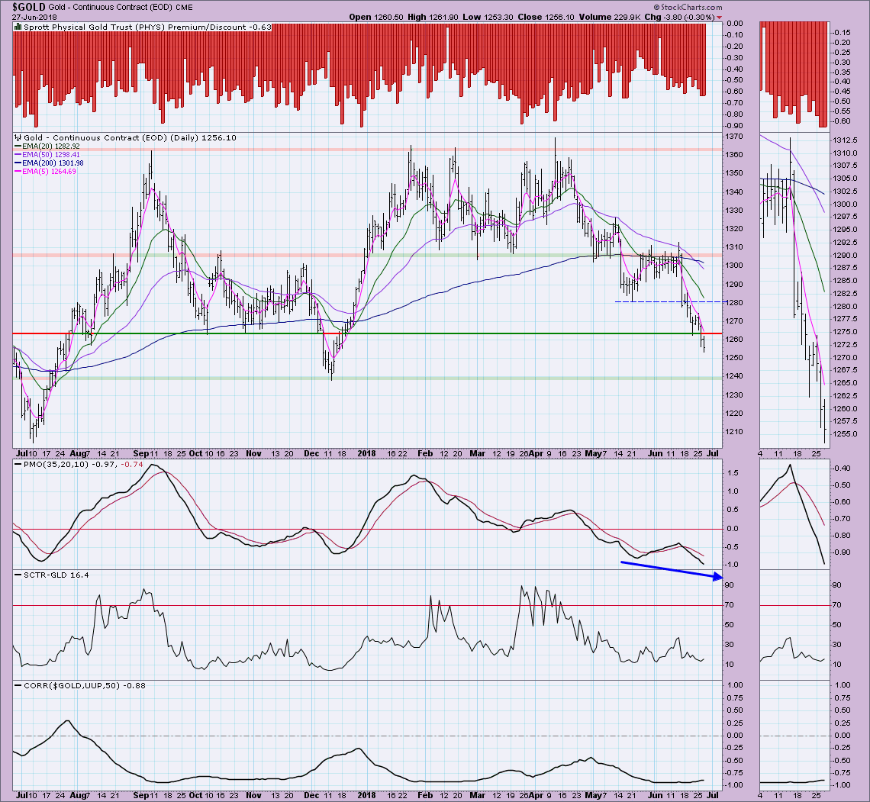Viewport: 870px width, 802px height.
Task: Click the zoomed price thumbnail panel on right
Action: [793, 290]
